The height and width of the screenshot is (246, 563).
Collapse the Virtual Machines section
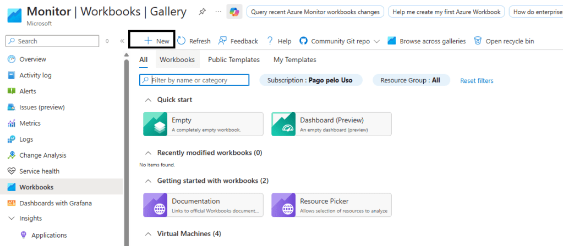(147, 234)
